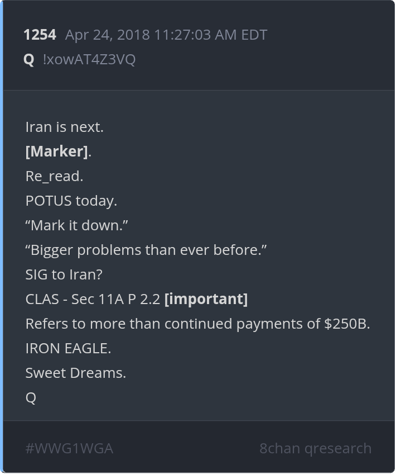Open the #WWG1WGA hashtag
This screenshot has height=474, width=396.
tap(69, 448)
